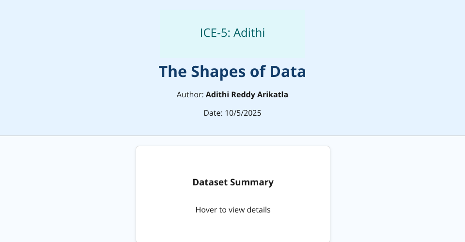Click "Reddy" in the author name
Screen dimensions: 465x242
tap(240, 94)
